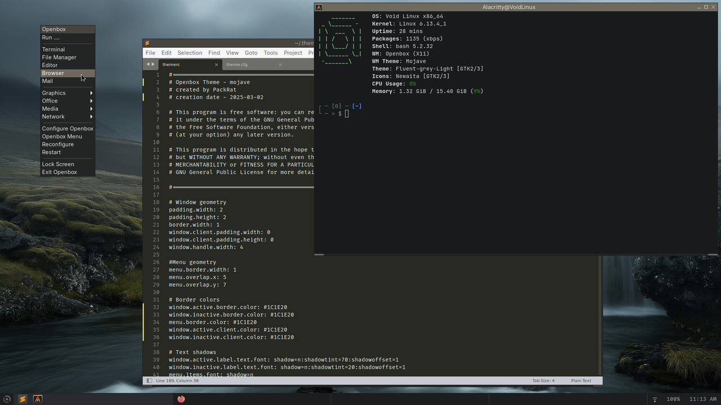This screenshot has width=721, height=405.
Task: Click the battery 100% indicator
Action: (x=673, y=399)
